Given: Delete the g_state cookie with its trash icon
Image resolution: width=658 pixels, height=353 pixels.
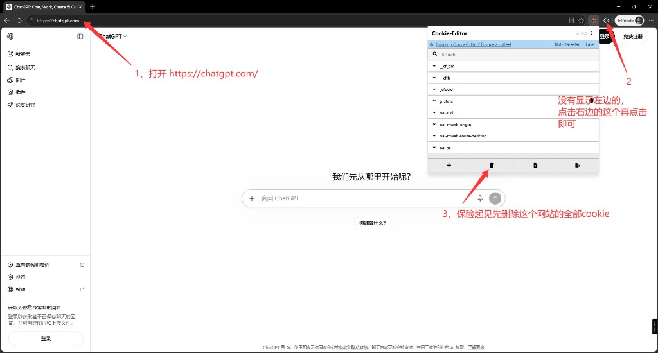Looking at the screenshot, I should (591, 101).
